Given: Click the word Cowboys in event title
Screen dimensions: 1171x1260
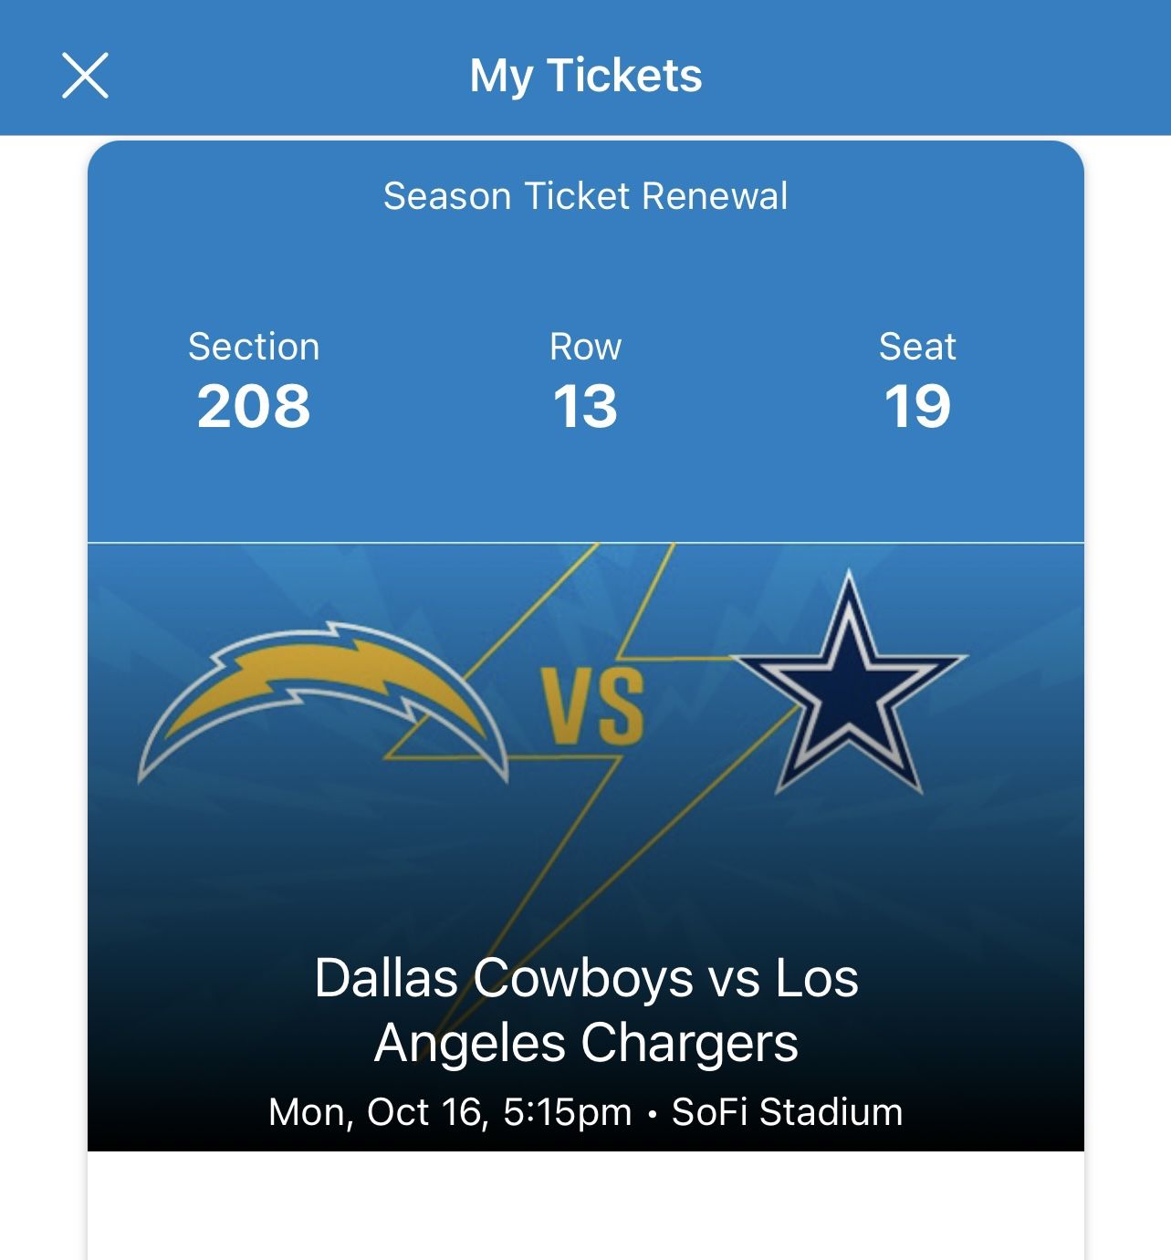Looking at the screenshot, I should click(583, 979).
